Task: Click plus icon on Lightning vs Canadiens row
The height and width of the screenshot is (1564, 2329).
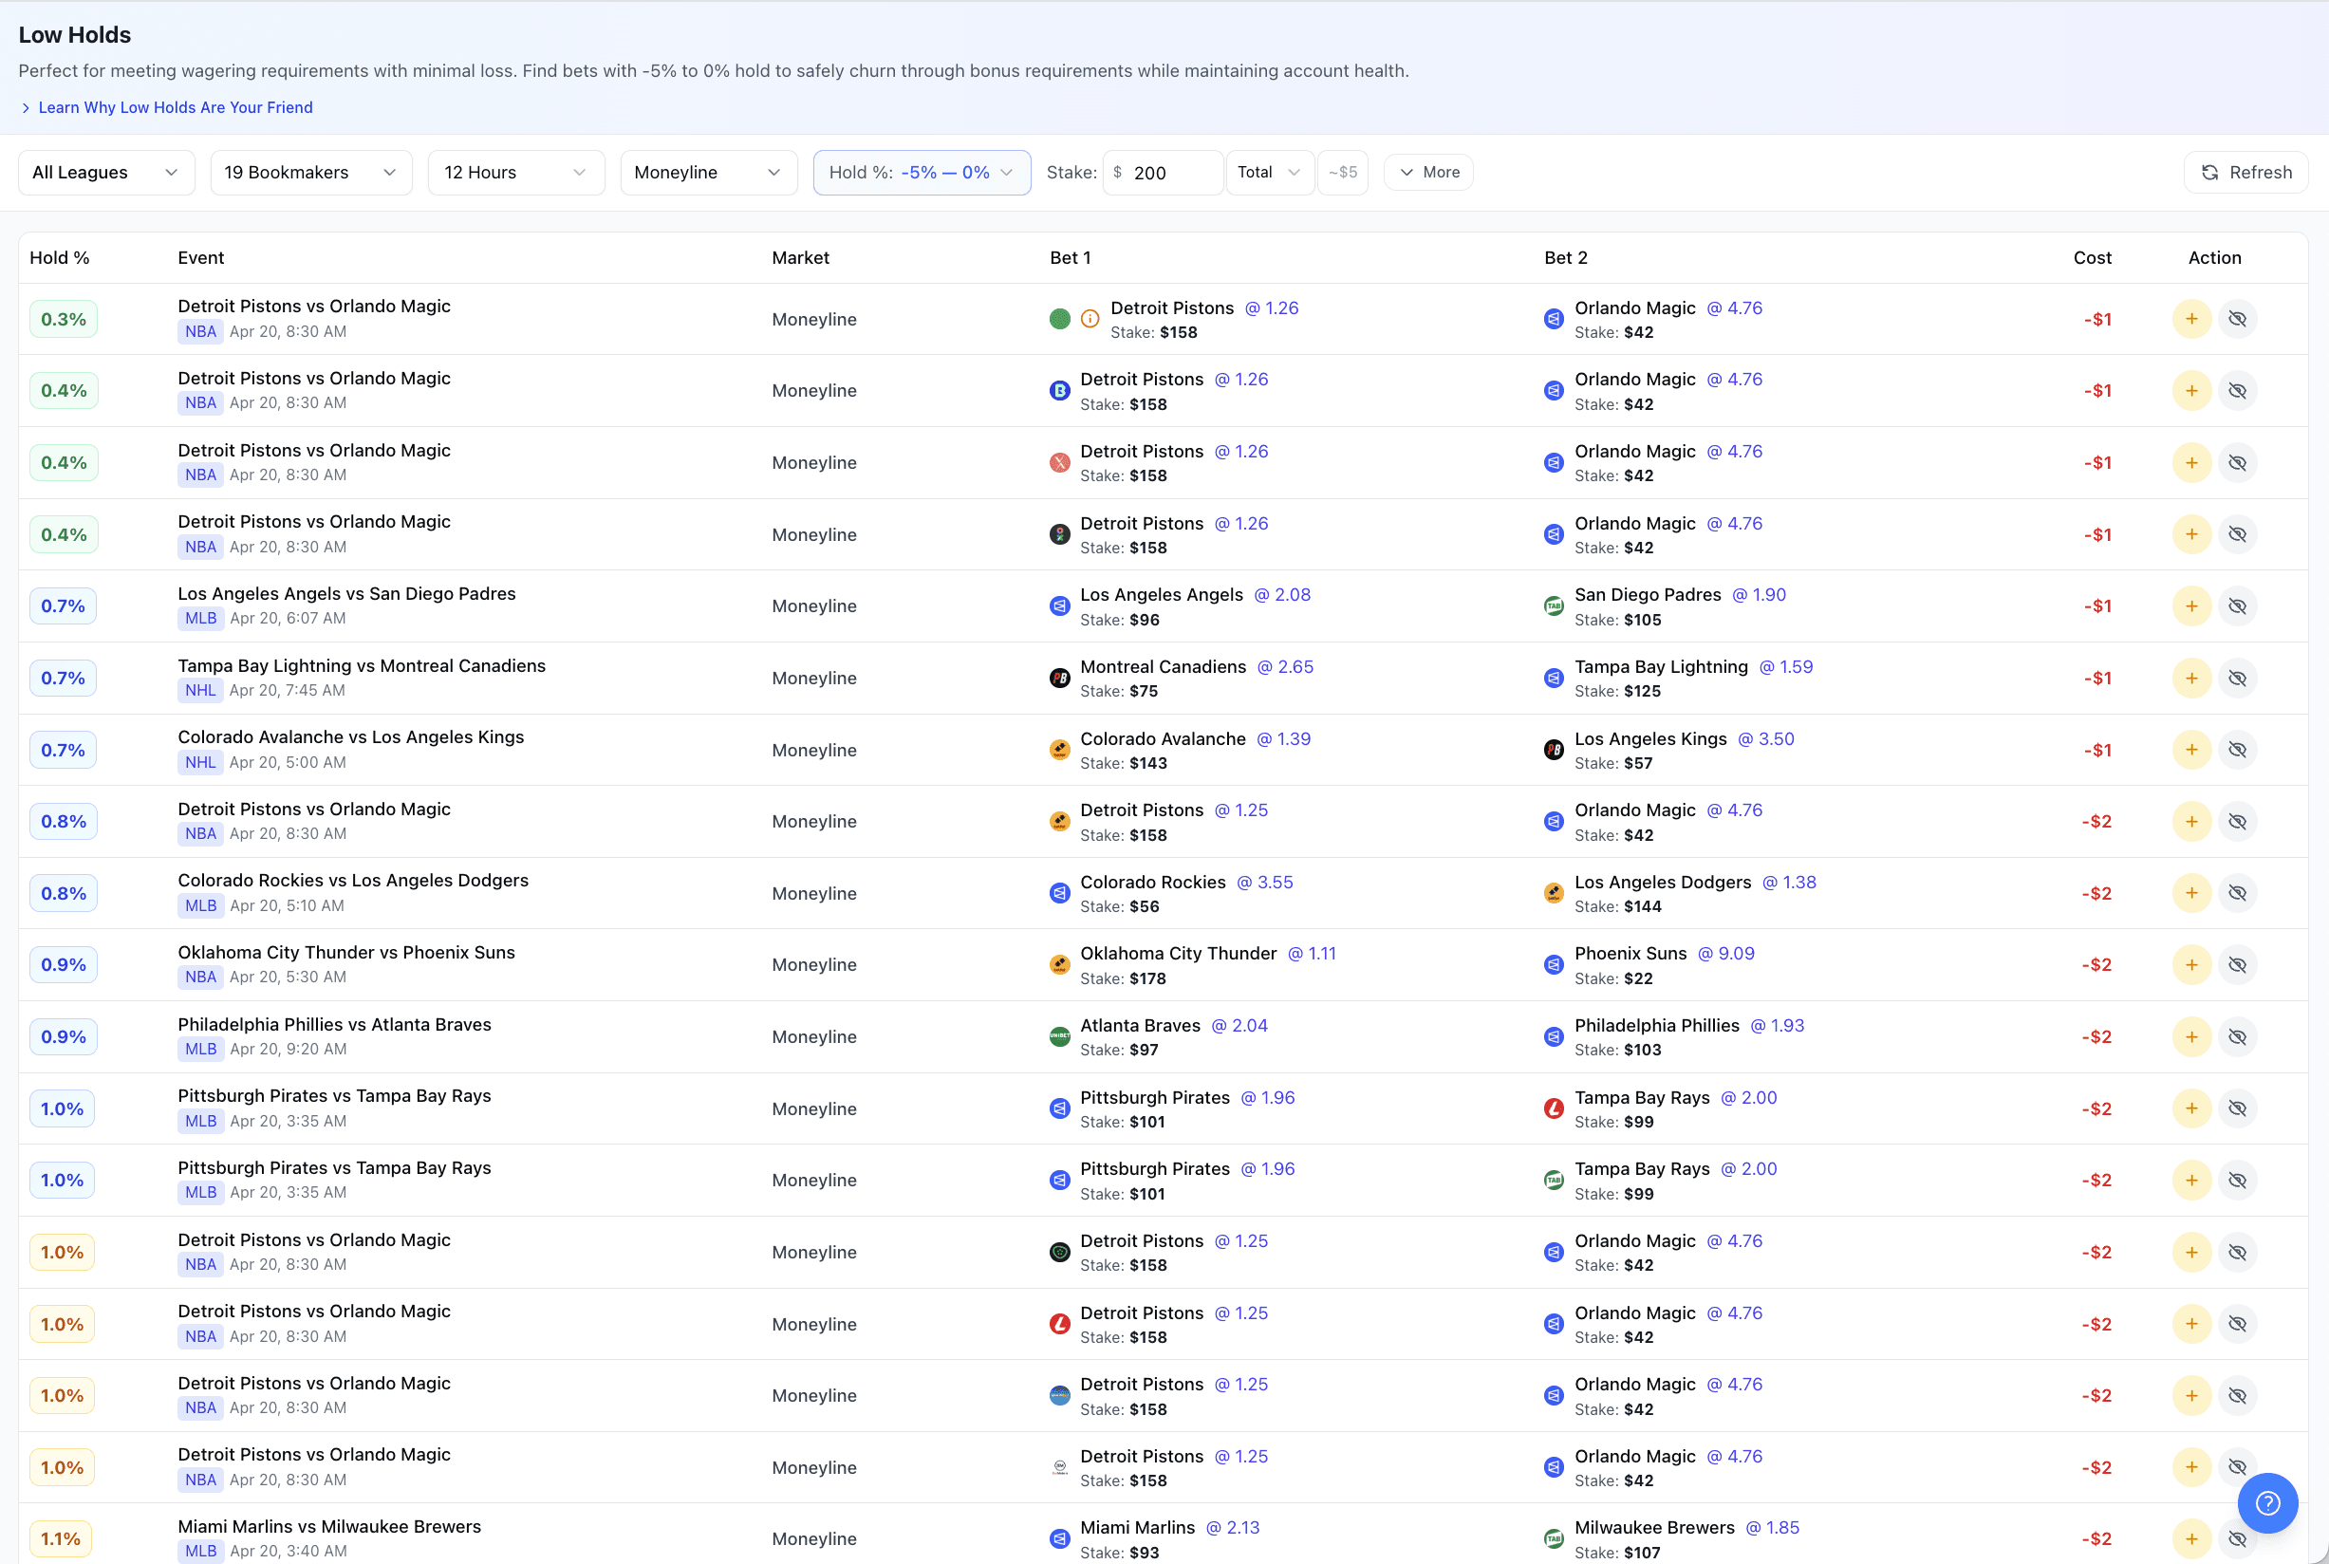Action: coord(2190,679)
